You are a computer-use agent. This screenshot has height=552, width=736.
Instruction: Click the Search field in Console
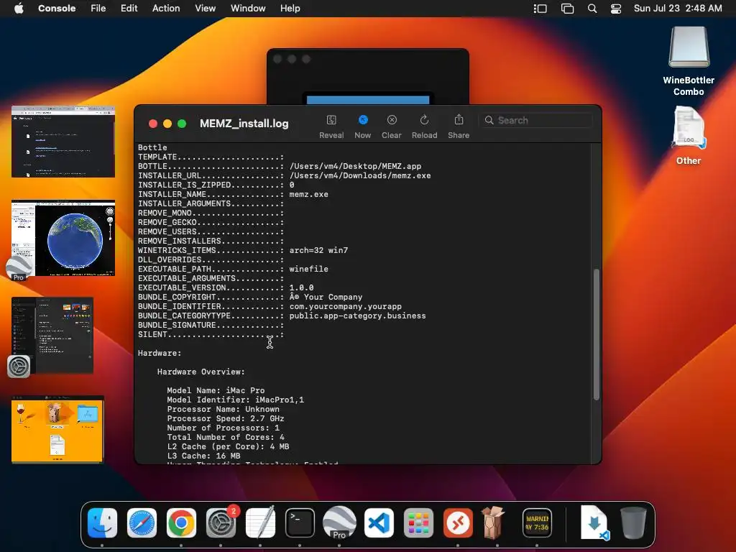[535, 120]
